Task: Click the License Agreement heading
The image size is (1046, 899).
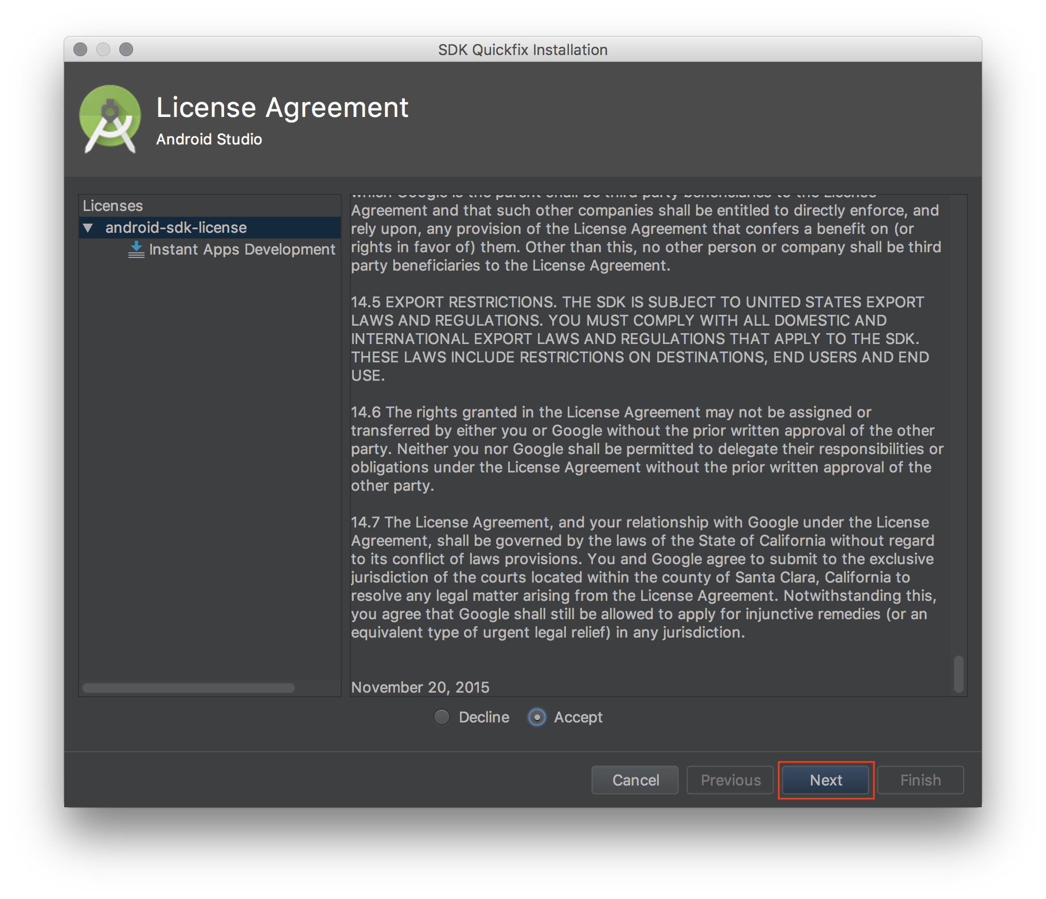Action: (282, 107)
